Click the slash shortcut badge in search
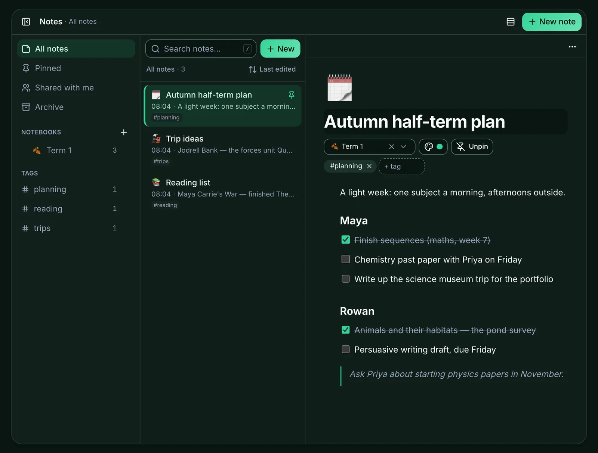 tap(247, 49)
